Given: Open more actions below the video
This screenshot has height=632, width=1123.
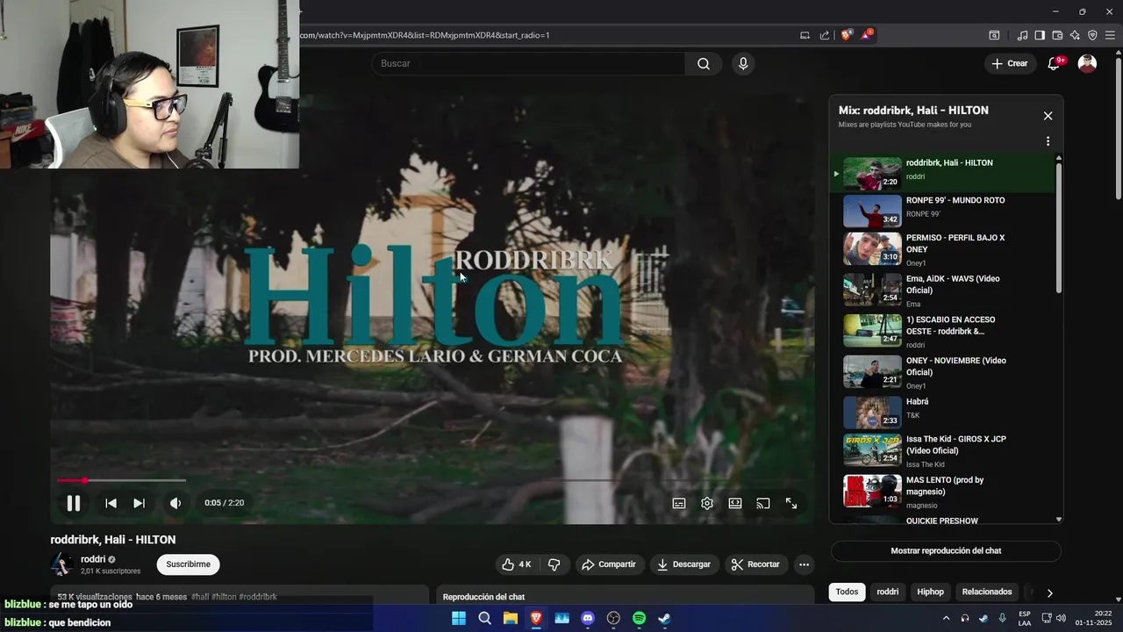Looking at the screenshot, I should coord(804,564).
